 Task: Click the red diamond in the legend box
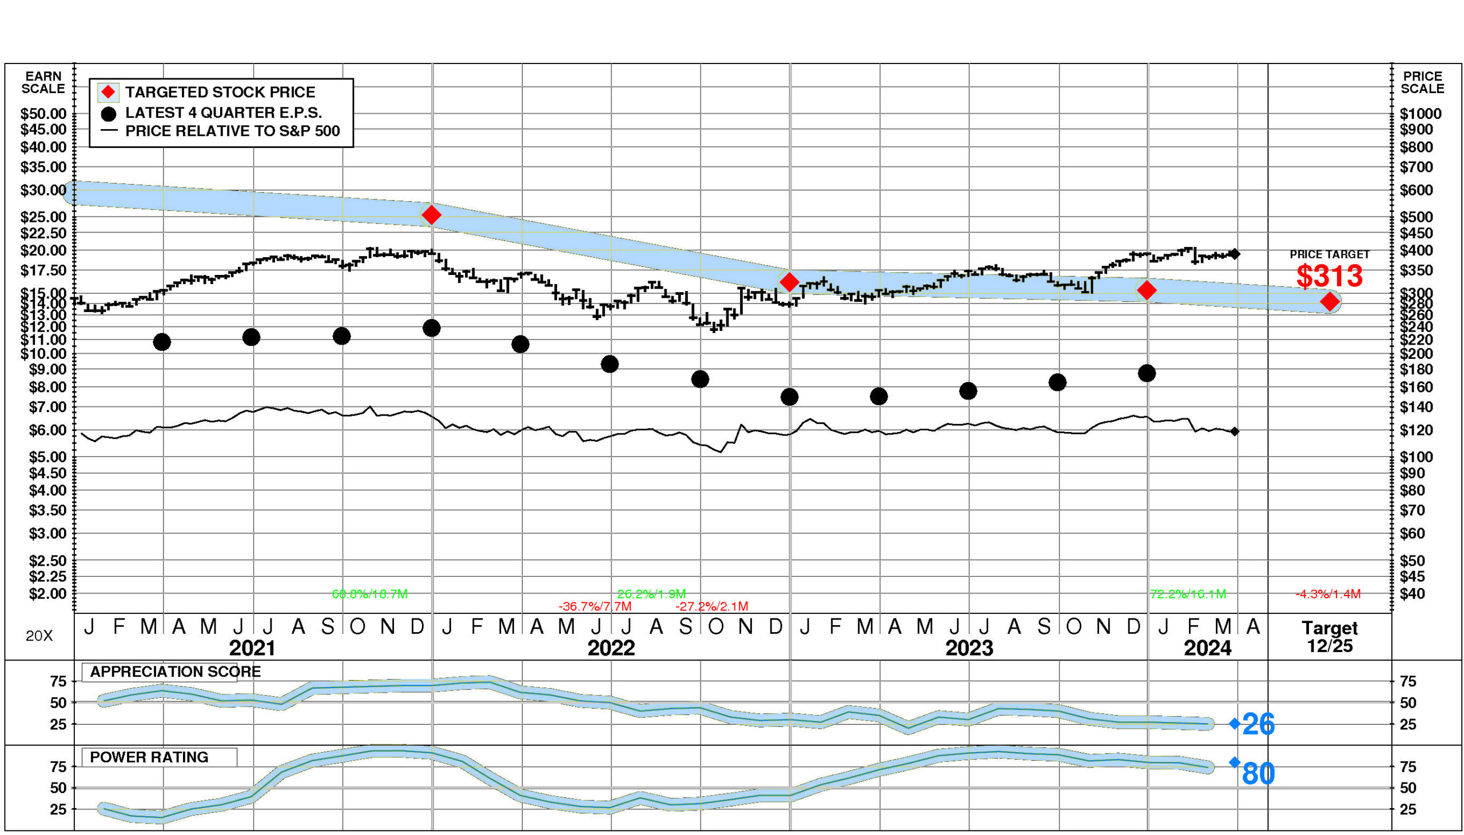109,93
